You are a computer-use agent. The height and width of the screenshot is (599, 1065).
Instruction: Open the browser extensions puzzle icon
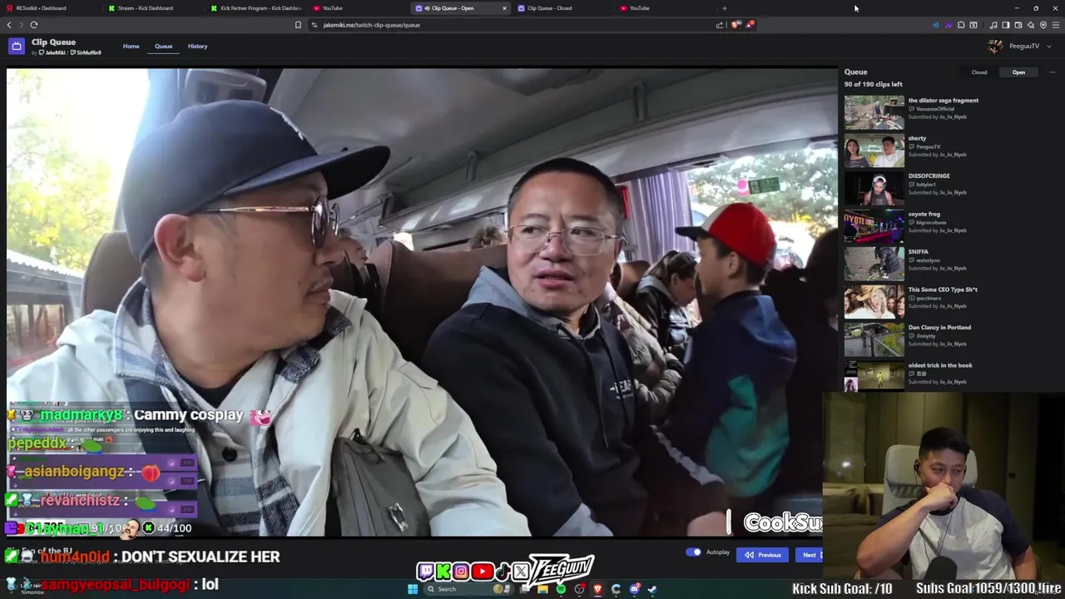pyautogui.click(x=961, y=25)
